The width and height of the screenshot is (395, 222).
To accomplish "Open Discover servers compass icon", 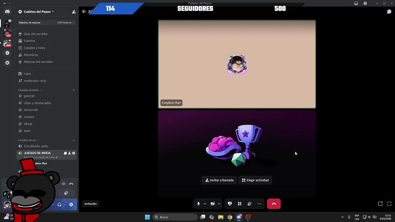I will (x=7, y=63).
